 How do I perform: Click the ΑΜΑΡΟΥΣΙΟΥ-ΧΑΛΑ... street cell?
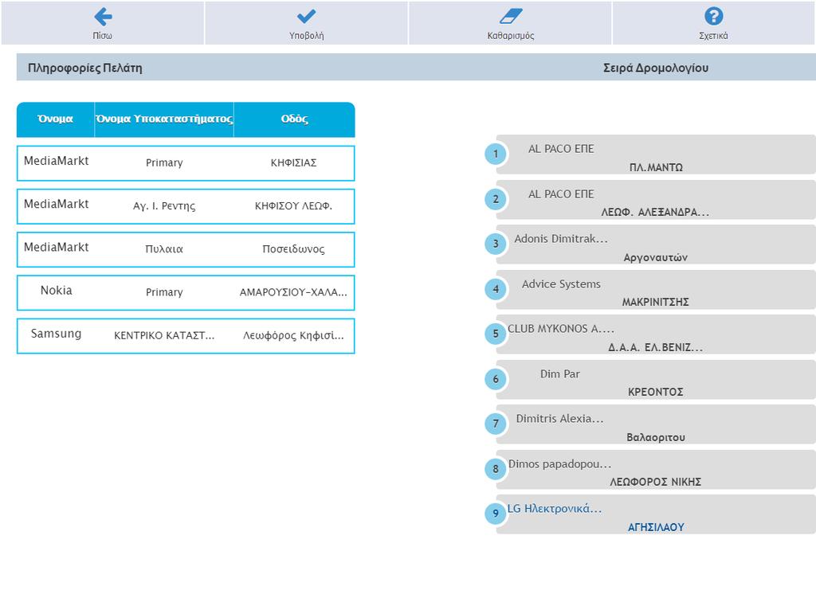tap(293, 292)
